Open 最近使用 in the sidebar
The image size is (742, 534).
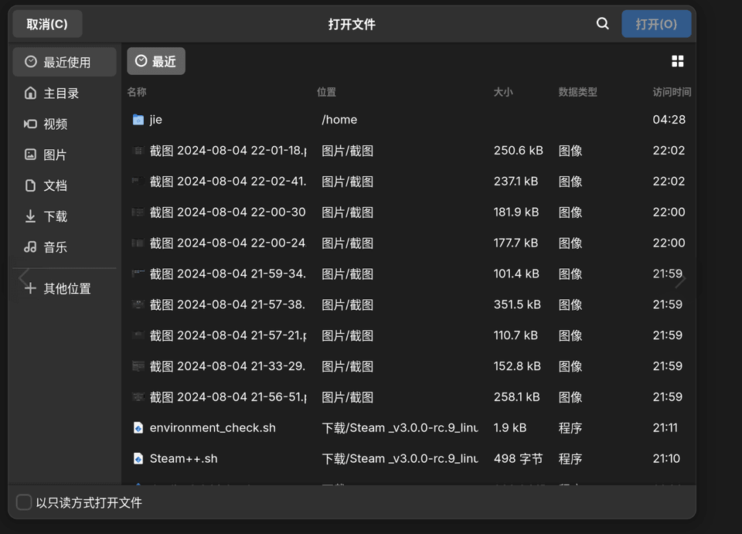click(65, 63)
